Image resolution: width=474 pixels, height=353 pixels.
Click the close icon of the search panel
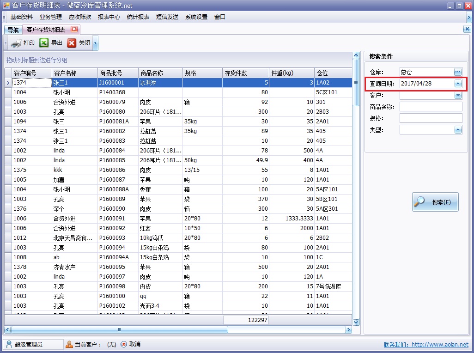(x=467, y=28)
